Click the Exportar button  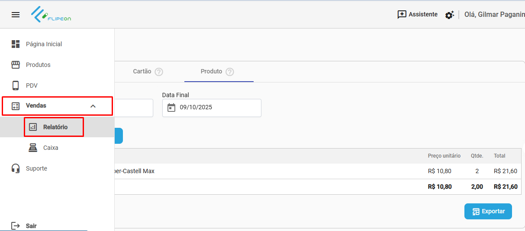[x=488, y=211]
